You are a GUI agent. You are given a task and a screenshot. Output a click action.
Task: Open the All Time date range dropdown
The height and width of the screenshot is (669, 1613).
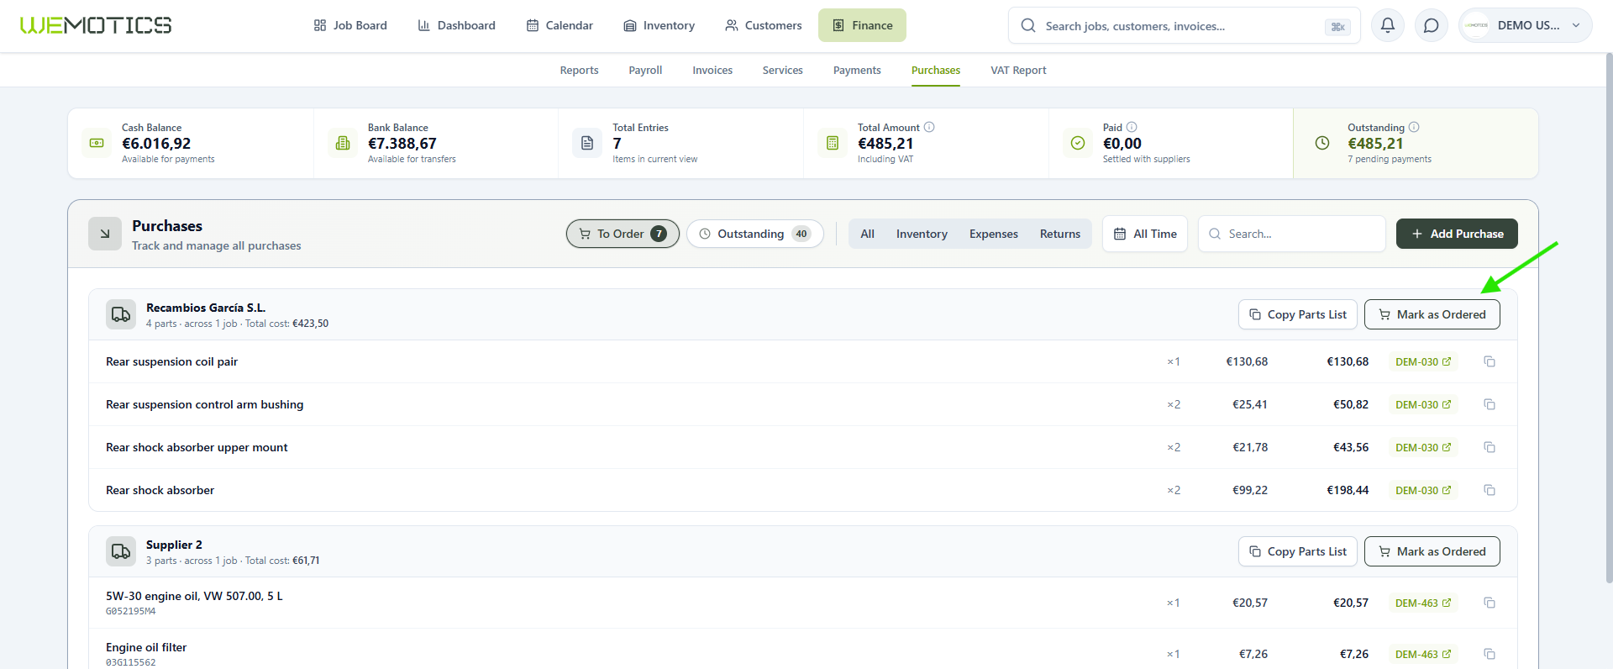tap(1145, 234)
